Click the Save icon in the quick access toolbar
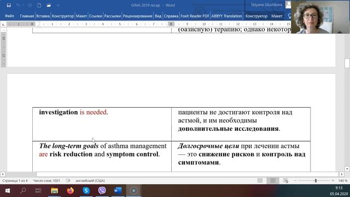The image size is (350, 197). coord(9,5)
